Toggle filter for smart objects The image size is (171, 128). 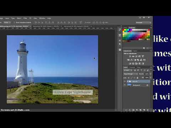pyautogui.click(x=148, y=70)
